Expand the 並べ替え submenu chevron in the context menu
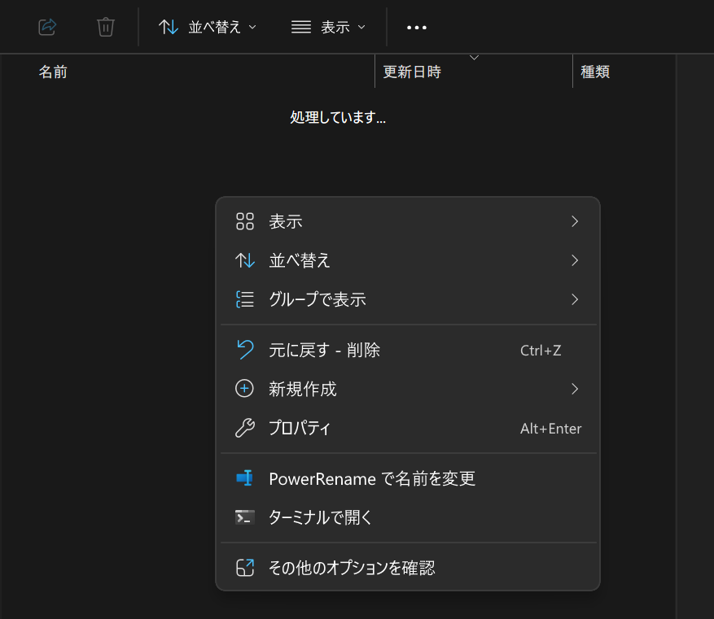The width and height of the screenshot is (714, 619). pyautogui.click(x=575, y=260)
